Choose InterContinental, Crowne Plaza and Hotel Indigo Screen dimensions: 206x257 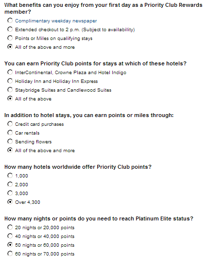coord(10,72)
